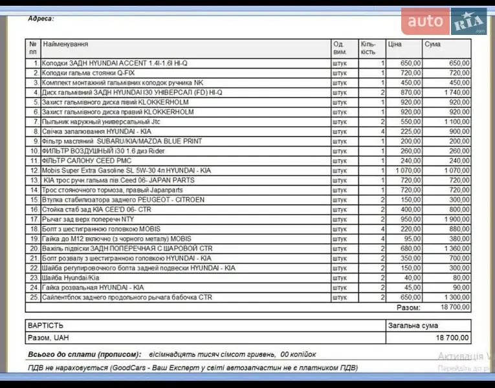This screenshot has width=495, height=388.
Task: Click the red auto logo watermark
Action: point(425,23)
